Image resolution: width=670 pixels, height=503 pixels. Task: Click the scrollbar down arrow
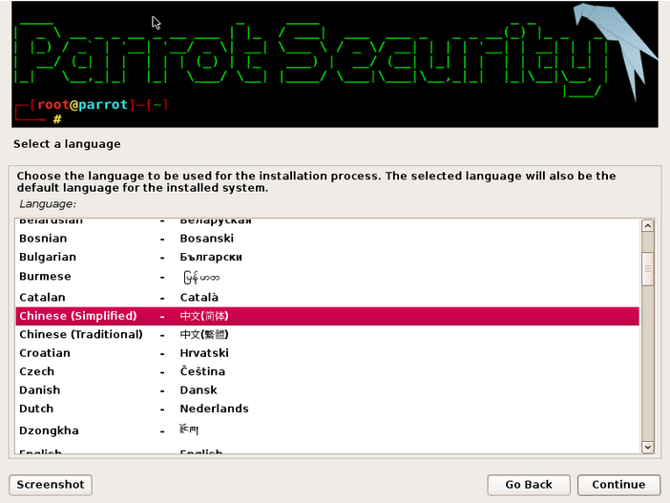(x=647, y=447)
